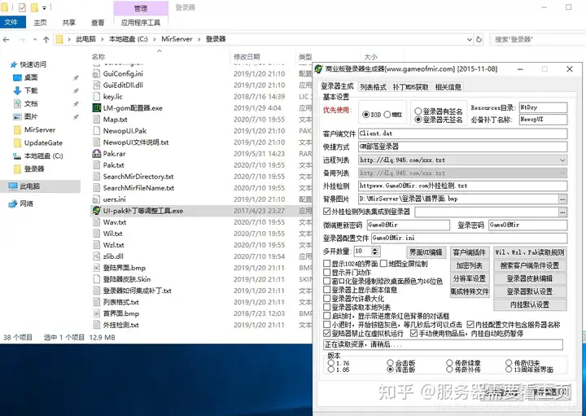This screenshot has width=586, height=416.
Task: Select the 登录器有签名 radio option
Action: click(x=418, y=112)
